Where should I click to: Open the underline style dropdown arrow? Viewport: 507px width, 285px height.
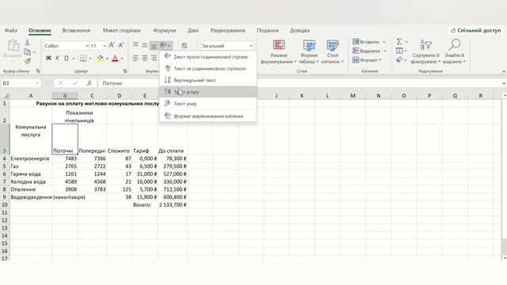74,59
